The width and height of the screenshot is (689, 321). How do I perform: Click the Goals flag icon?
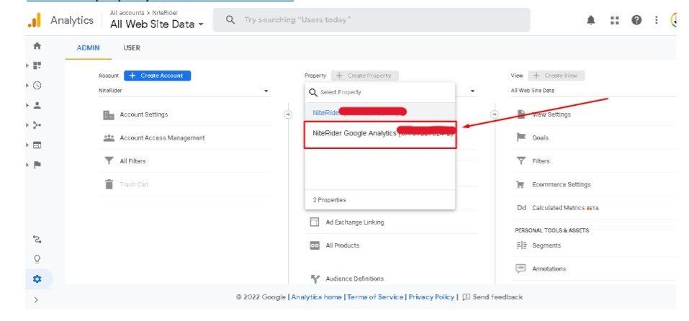click(x=521, y=137)
